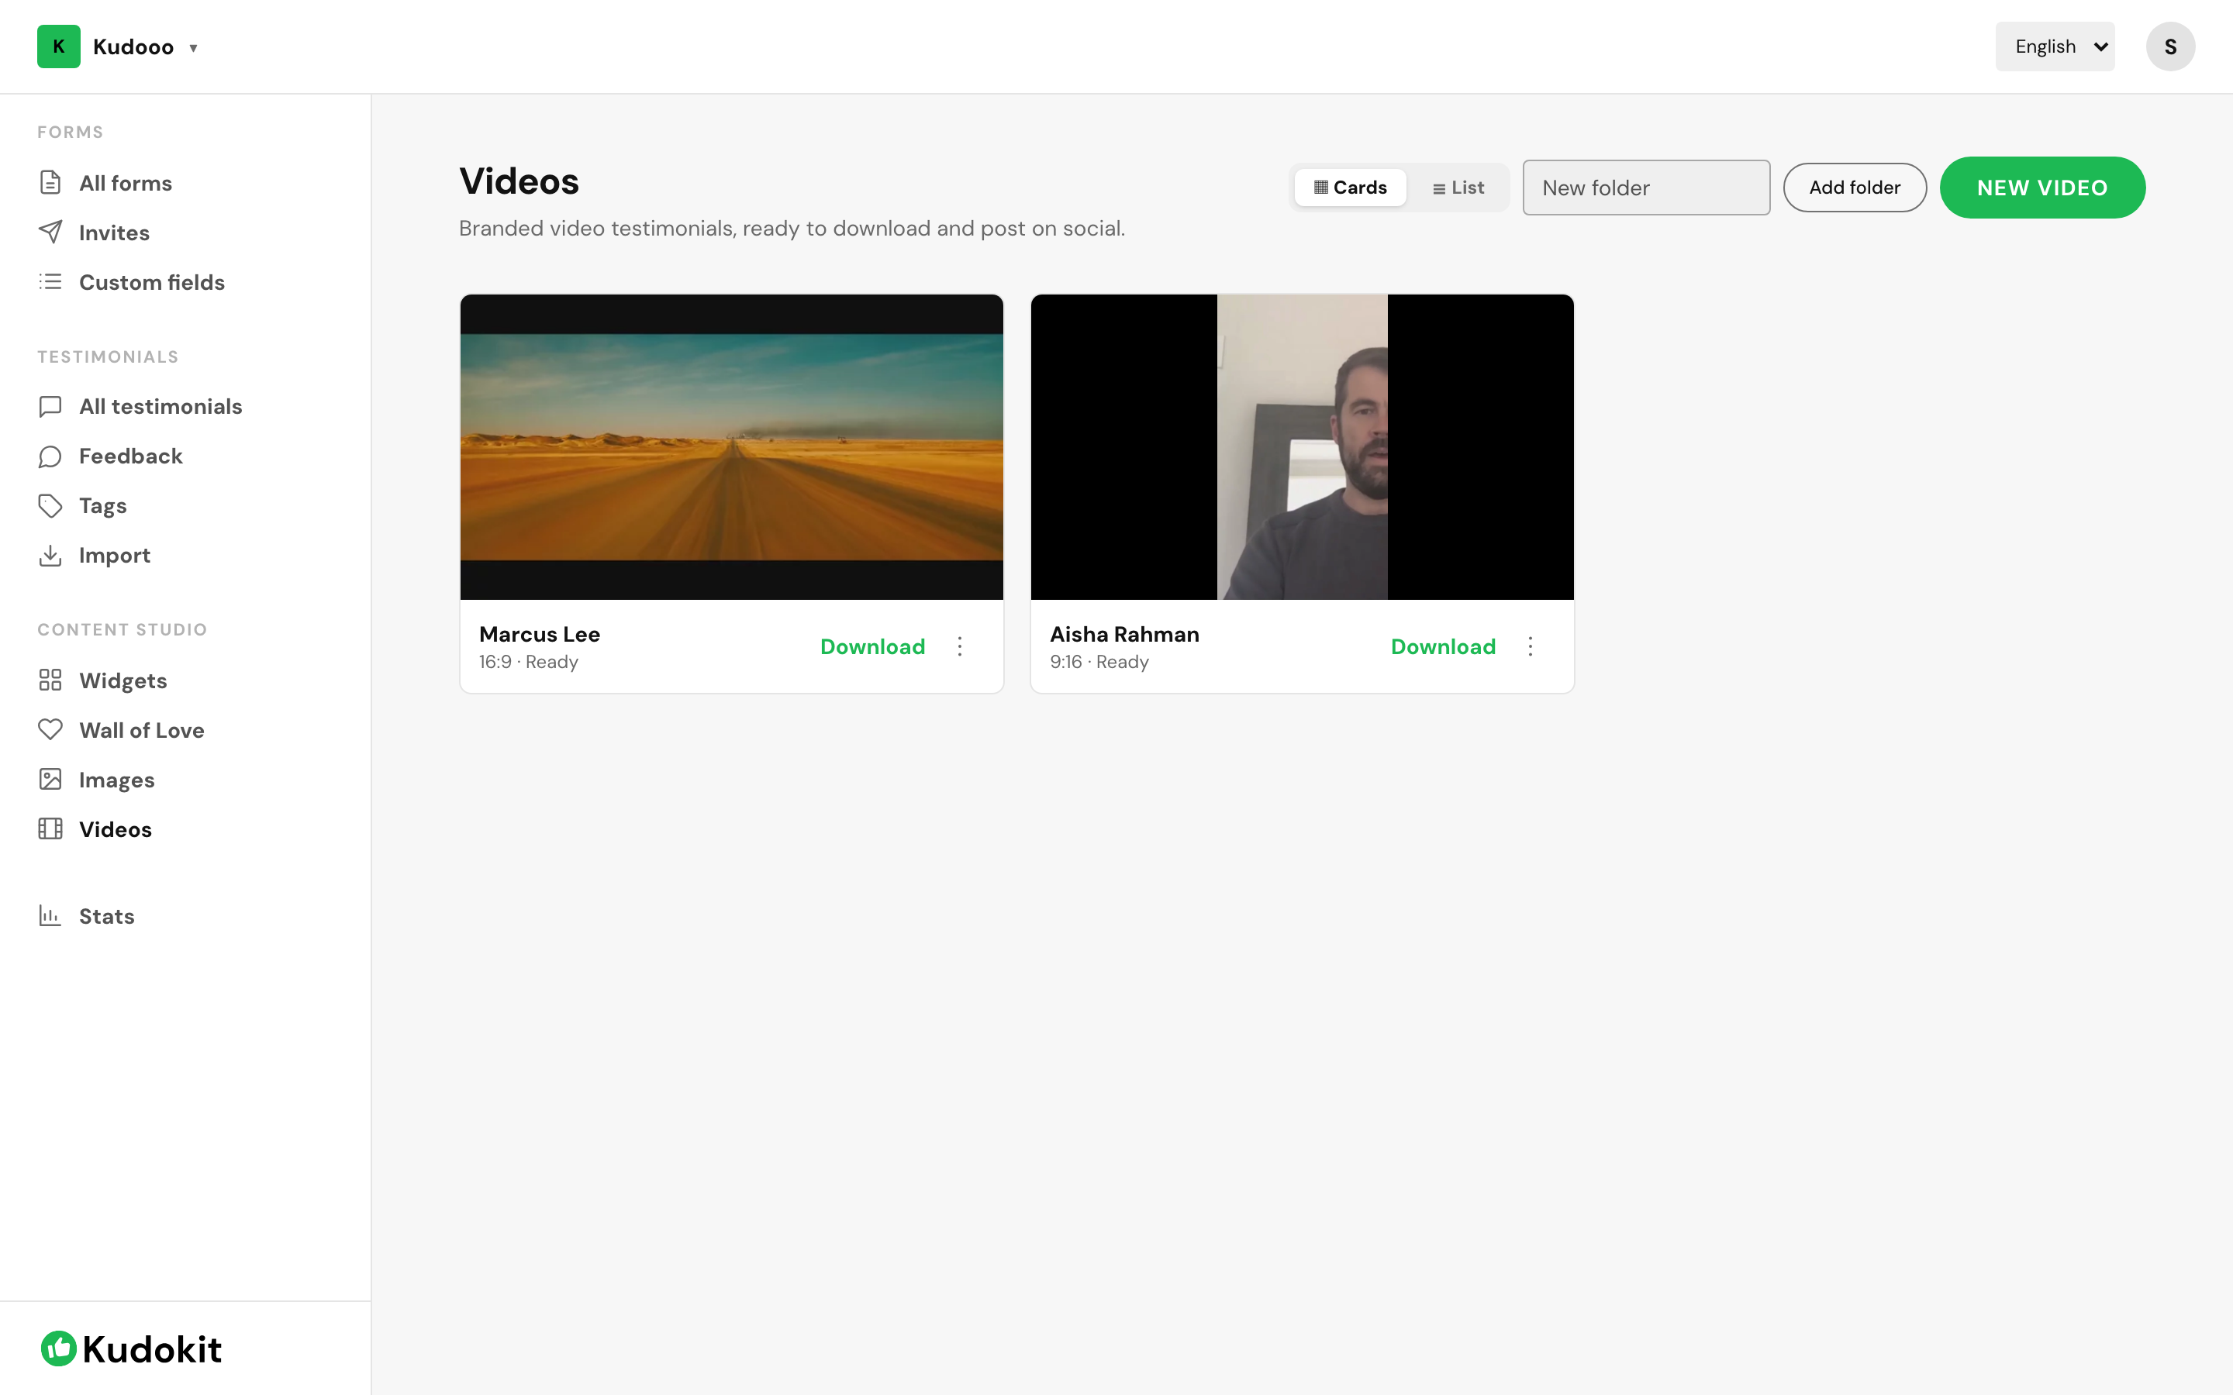Click the Marcus Lee video title
The image size is (2233, 1395).
(x=540, y=634)
